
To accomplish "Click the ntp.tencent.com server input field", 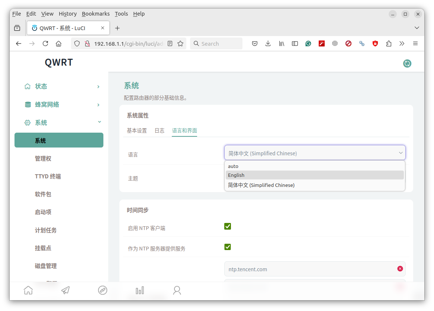I will point(315,269).
